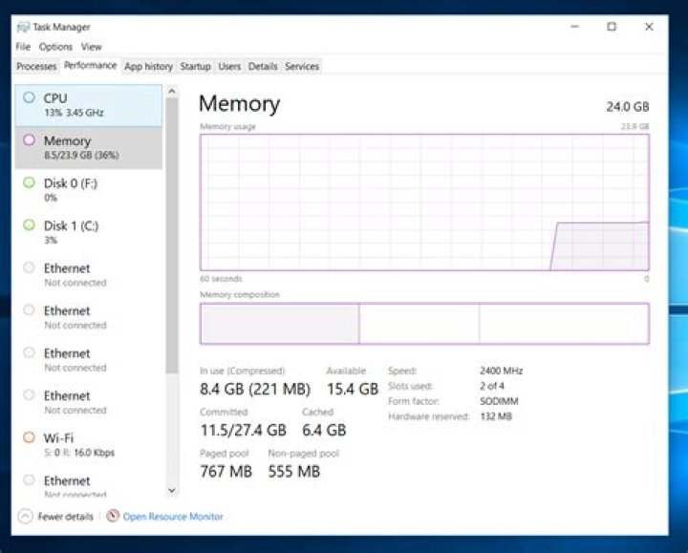Open the Details tab
688x553 pixels.
click(x=263, y=66)
